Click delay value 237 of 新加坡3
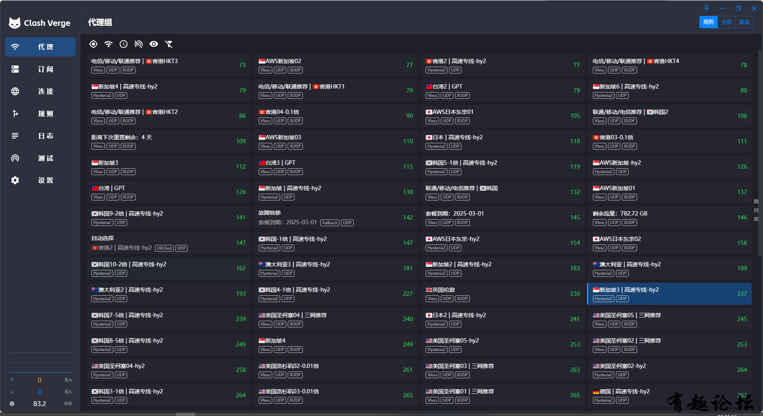The width and height of the screenshot is (763, 416). pyautogui.click(x=742, y=294)
